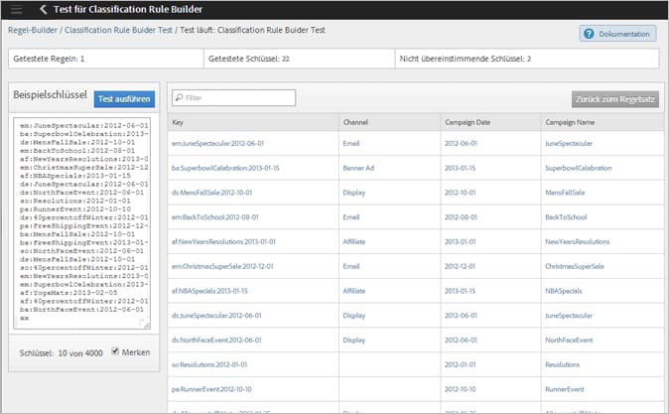Click the filter magnifier icon
Viewport: 669px width, 414px height.
click(x=180, y=97)
